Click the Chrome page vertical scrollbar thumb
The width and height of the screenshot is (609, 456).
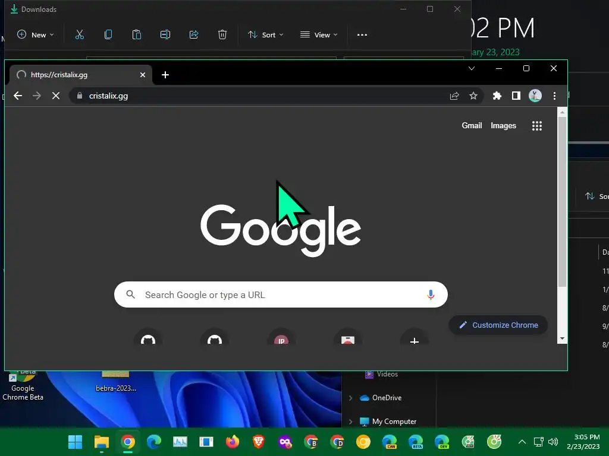[x=562, y=202]
